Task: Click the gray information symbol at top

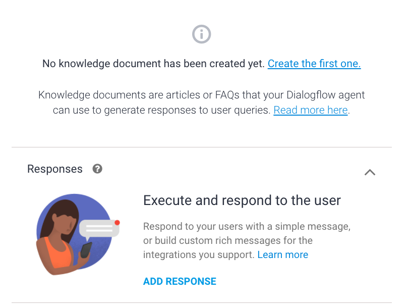Action: 201,34
